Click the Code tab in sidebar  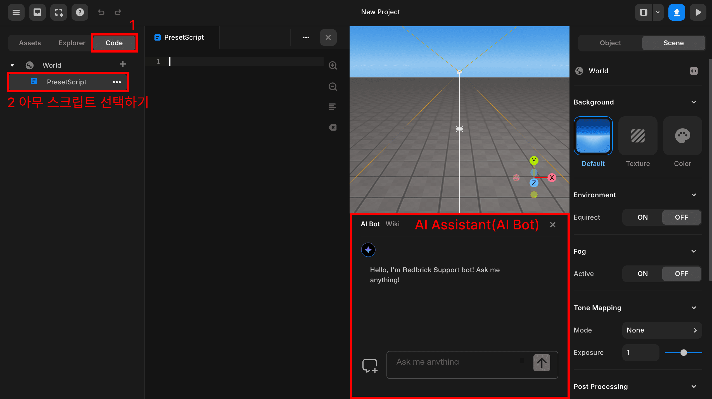tap(114, 43)
